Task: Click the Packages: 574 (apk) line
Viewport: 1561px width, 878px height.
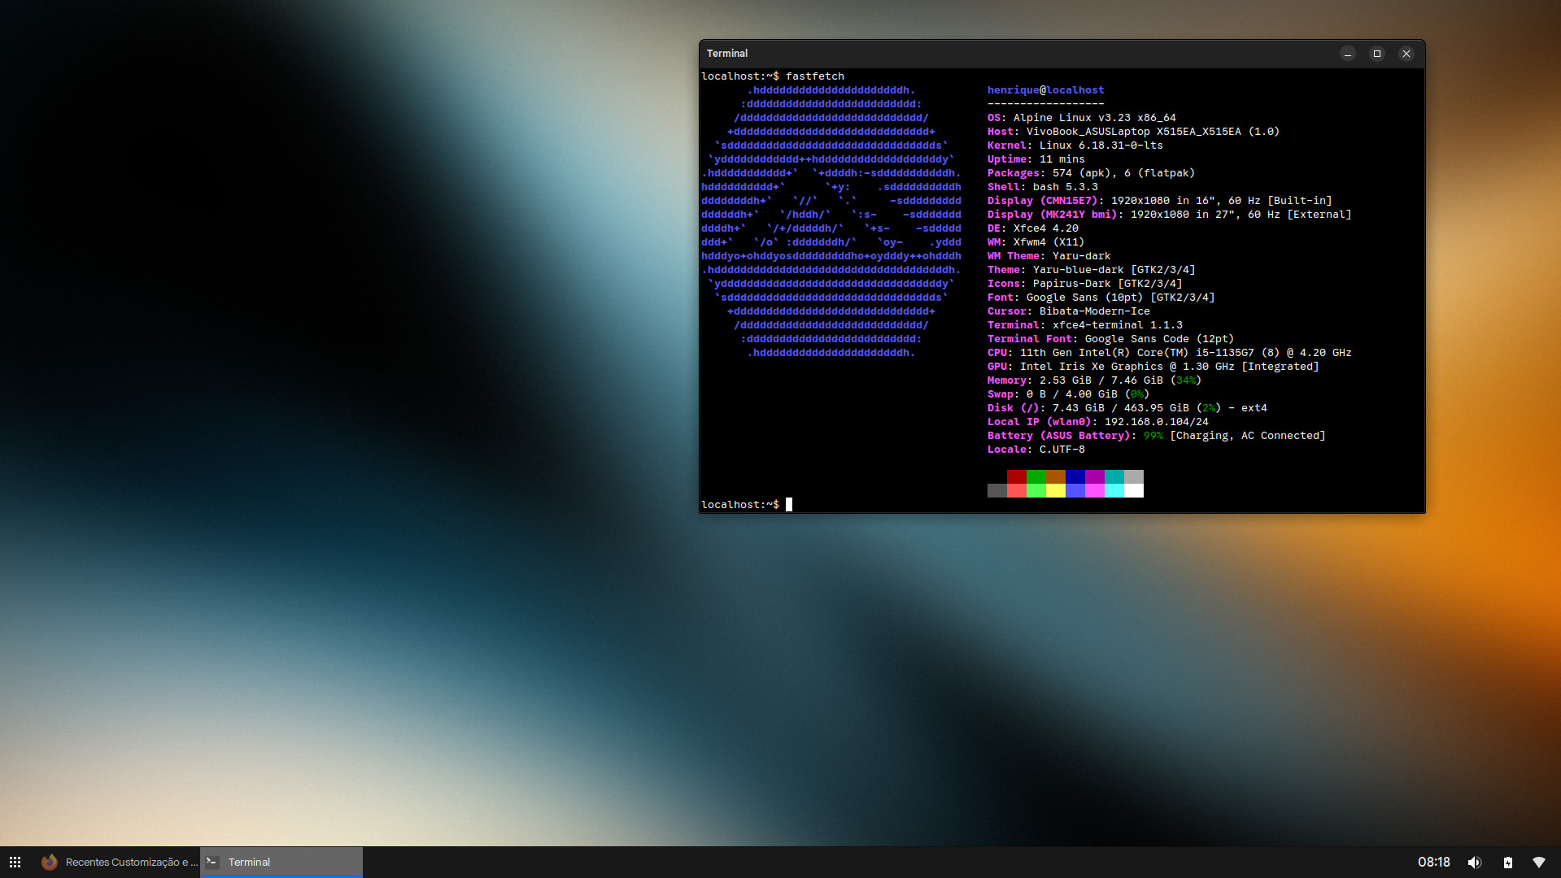Action: pyautogui.click(x=1091, y=173)
